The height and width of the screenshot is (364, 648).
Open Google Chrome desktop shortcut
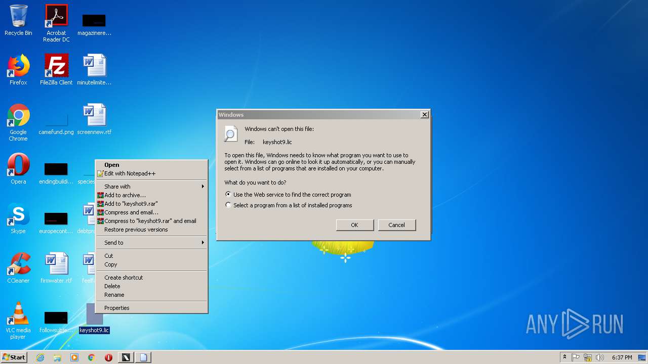click(x=18, y=122)
